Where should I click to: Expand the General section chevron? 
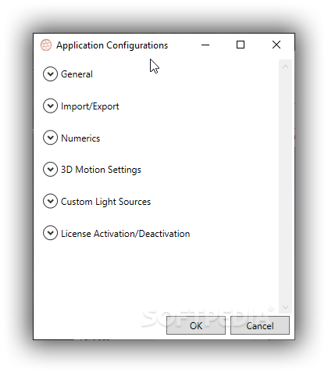[x=50, y=74]
